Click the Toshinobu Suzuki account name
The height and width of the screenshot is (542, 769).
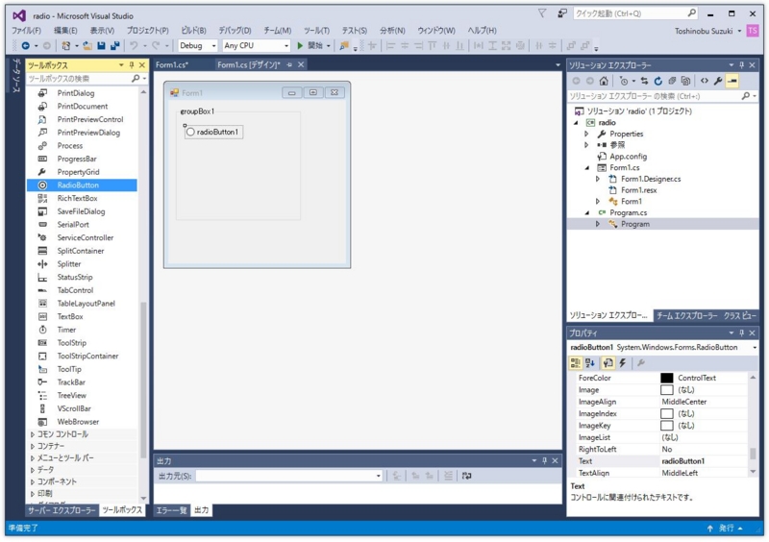click(x=704, y=31)
